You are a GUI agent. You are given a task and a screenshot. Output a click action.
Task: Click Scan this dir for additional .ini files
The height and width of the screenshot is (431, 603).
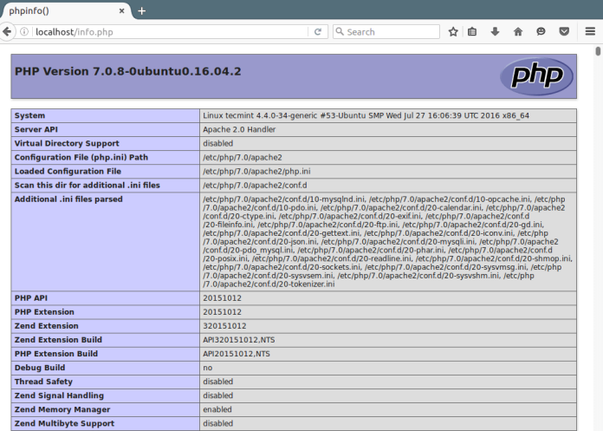pos(87,185)
